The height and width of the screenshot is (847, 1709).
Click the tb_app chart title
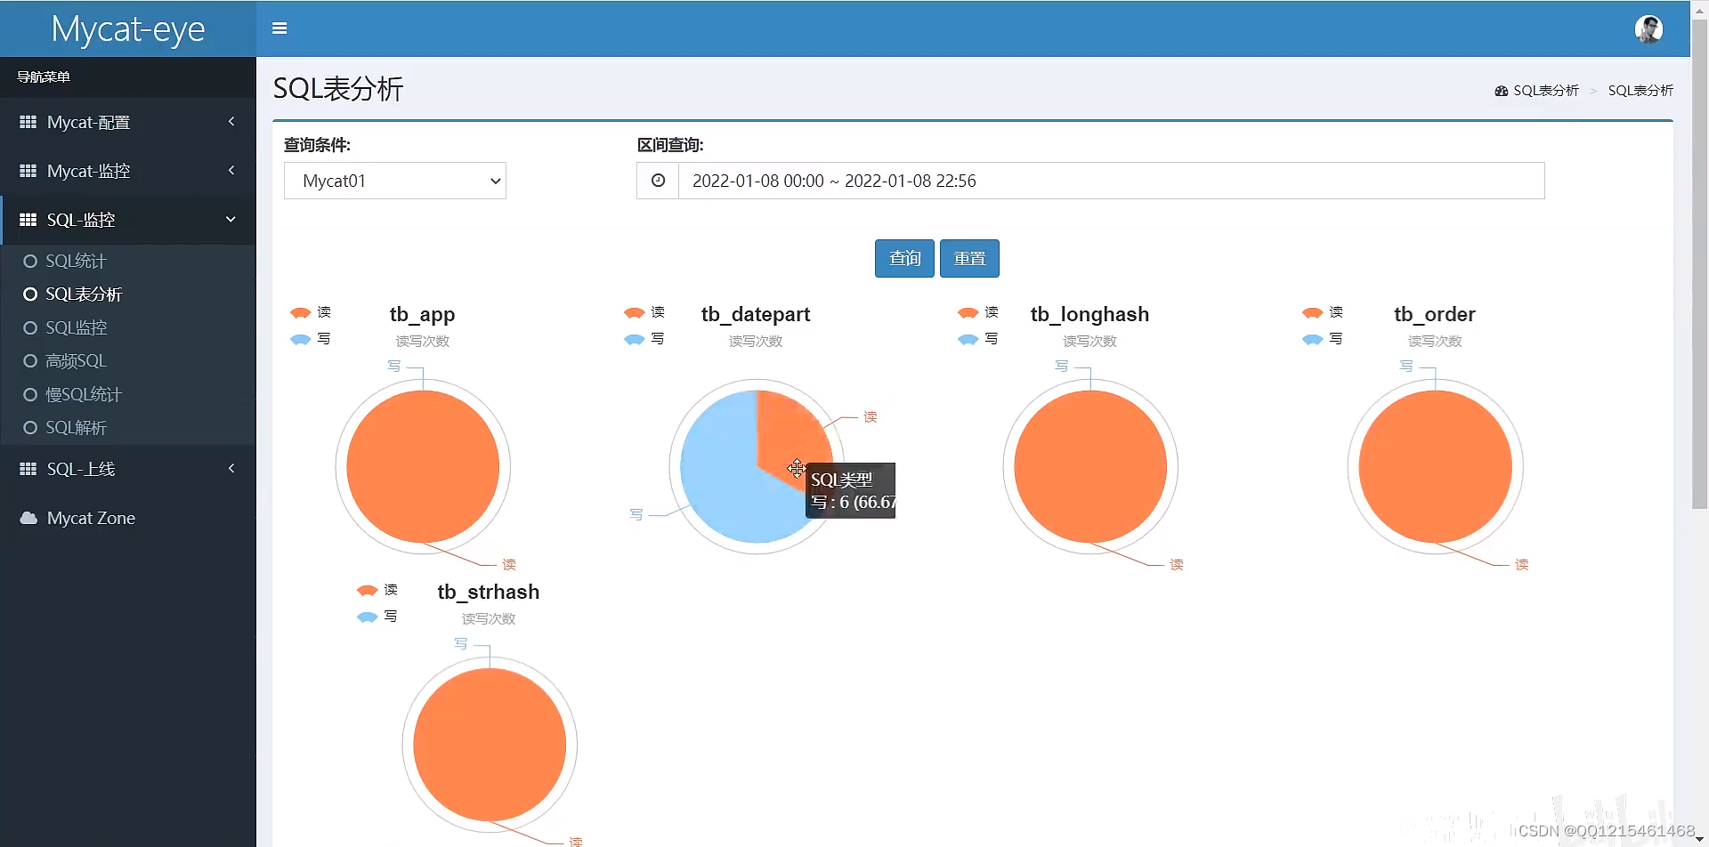click(x=423, y=314)
